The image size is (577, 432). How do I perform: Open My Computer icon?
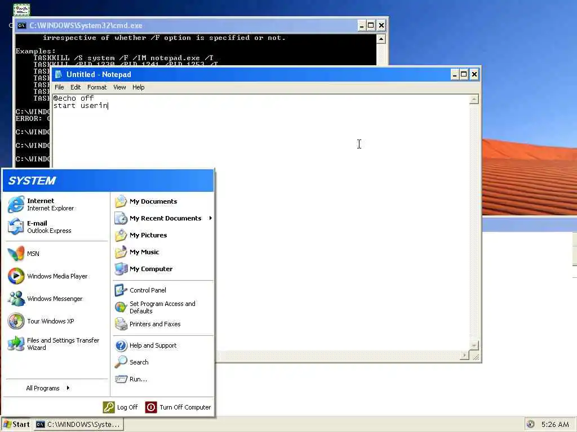(x=121, y=269)
